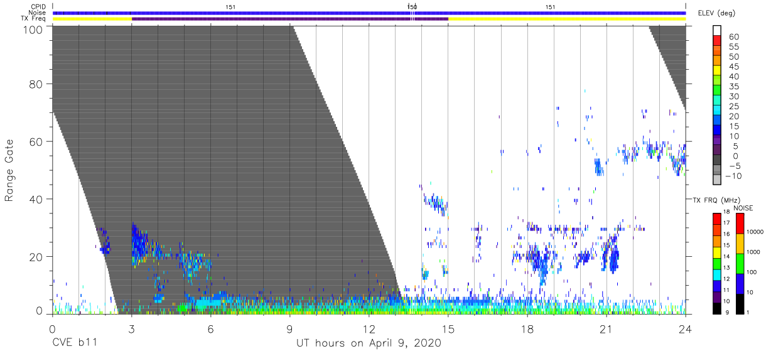Pick the blue NOISE segment between 100 and 10
This screenshot has height=356, width=771.
[740, 283]
